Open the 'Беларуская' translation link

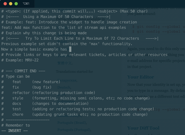[x=67, y=81]
